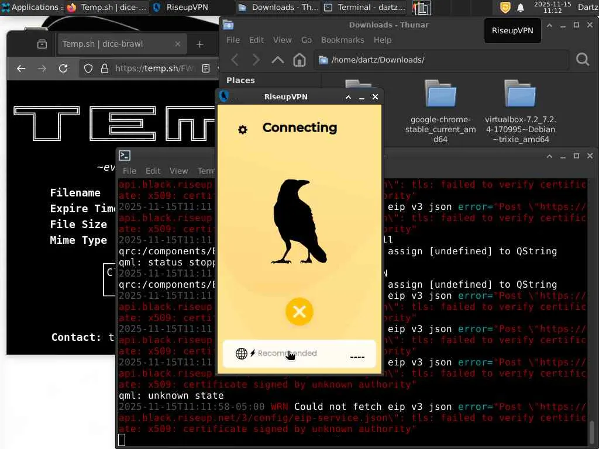Switch to Temp.sh Firefox taskbar item
Image resolution: width=599 pixels, height=449 pixels.
click(106, 7)
